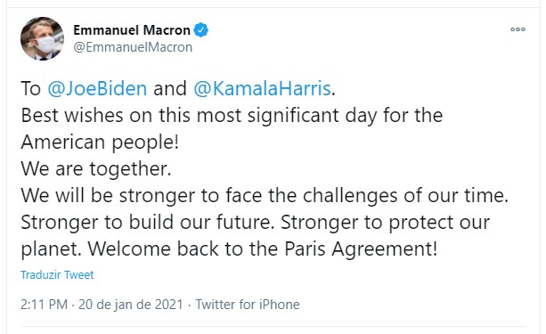This screenshot has width=546, height=334.
Task: Click the Best wishes on this most significant day line
Action: point(232,115)
